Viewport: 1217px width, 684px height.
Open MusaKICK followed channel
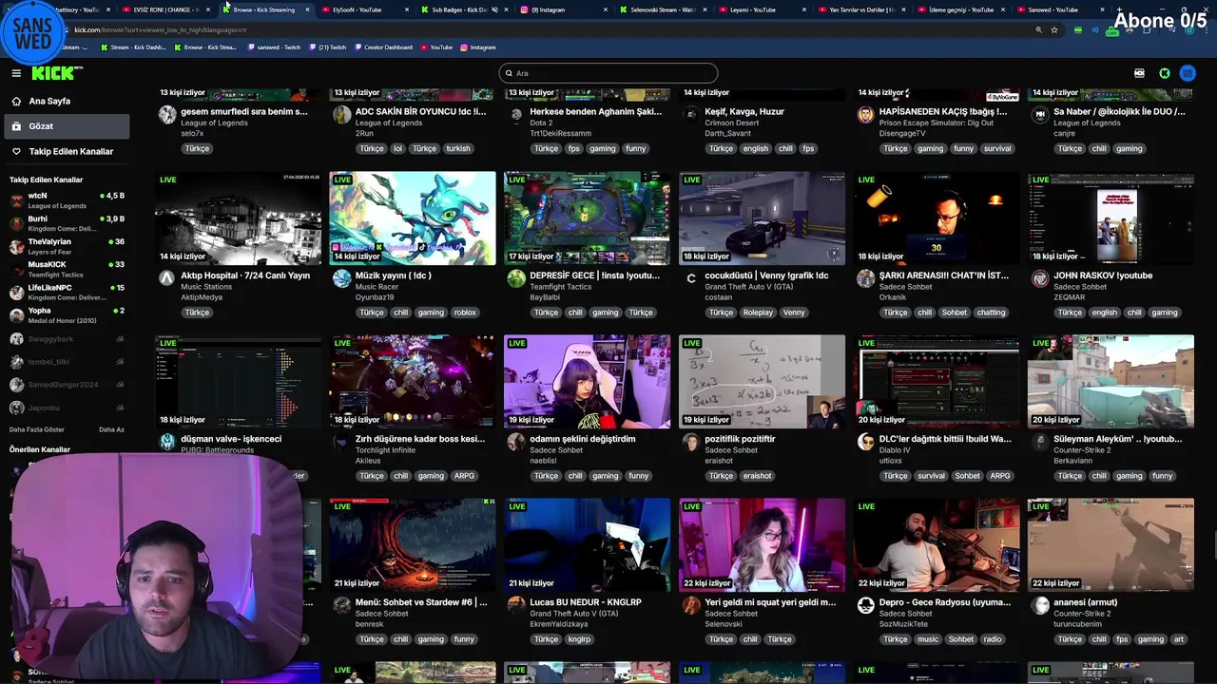pyautogui.click(x=67, y=269)
